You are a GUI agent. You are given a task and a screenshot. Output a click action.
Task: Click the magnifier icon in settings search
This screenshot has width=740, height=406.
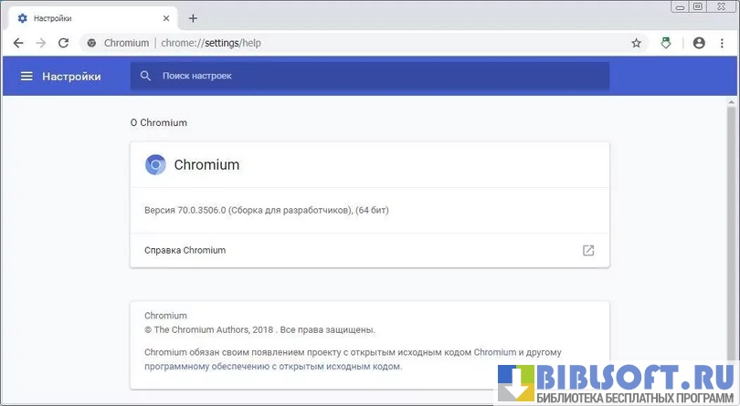tap(145, 77)
